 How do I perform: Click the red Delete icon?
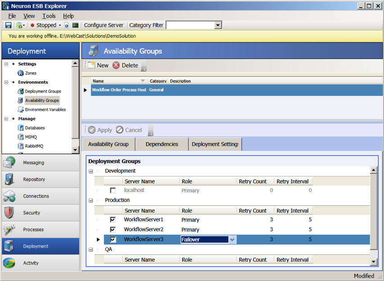point(116,65)
